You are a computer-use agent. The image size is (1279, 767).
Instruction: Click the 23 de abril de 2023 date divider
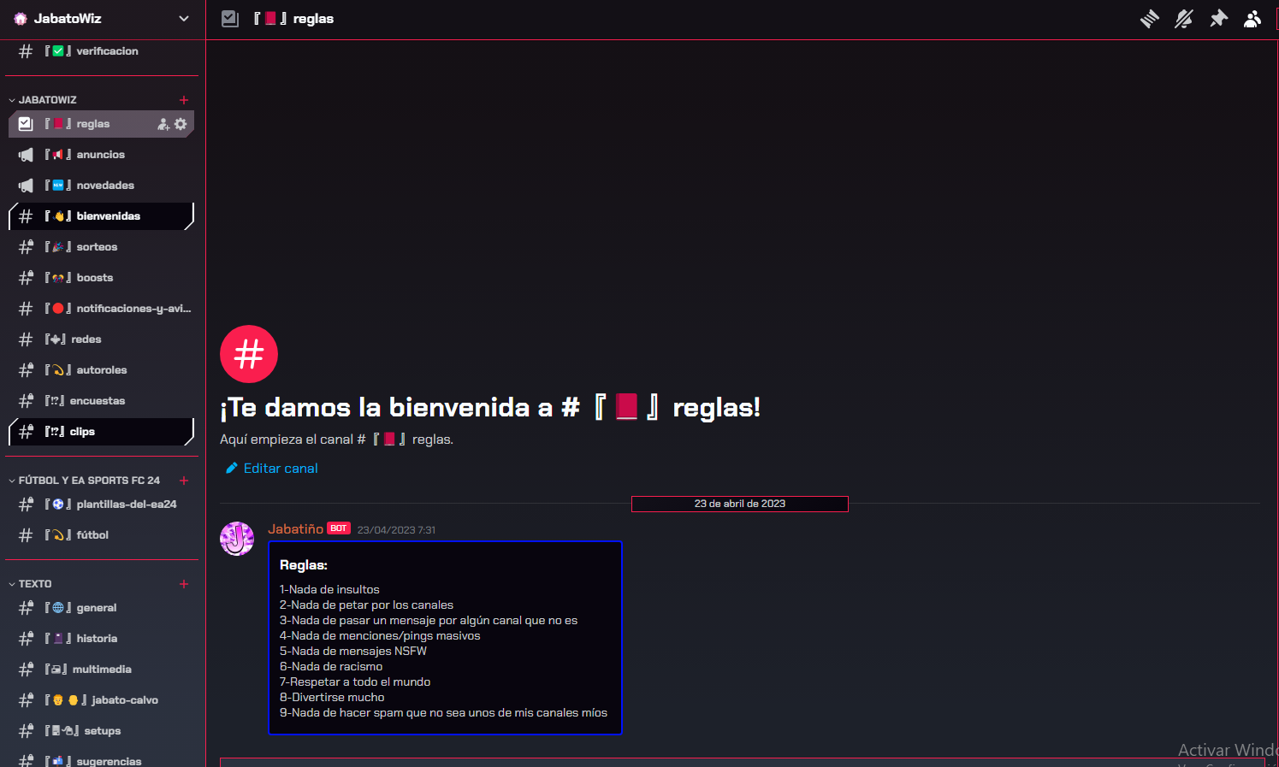coord(739,504)
